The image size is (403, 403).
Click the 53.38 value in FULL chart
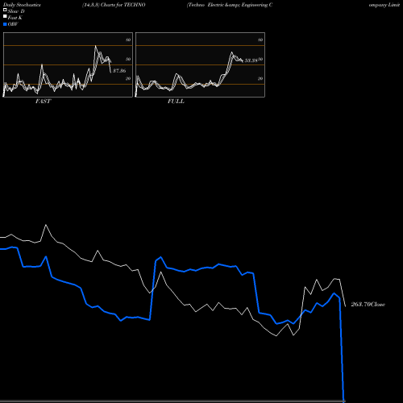click(x=251, y=60)
